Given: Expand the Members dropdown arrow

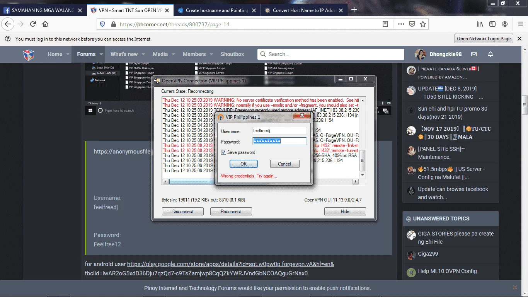Looking at the screenshot, I should click(211, 55).
